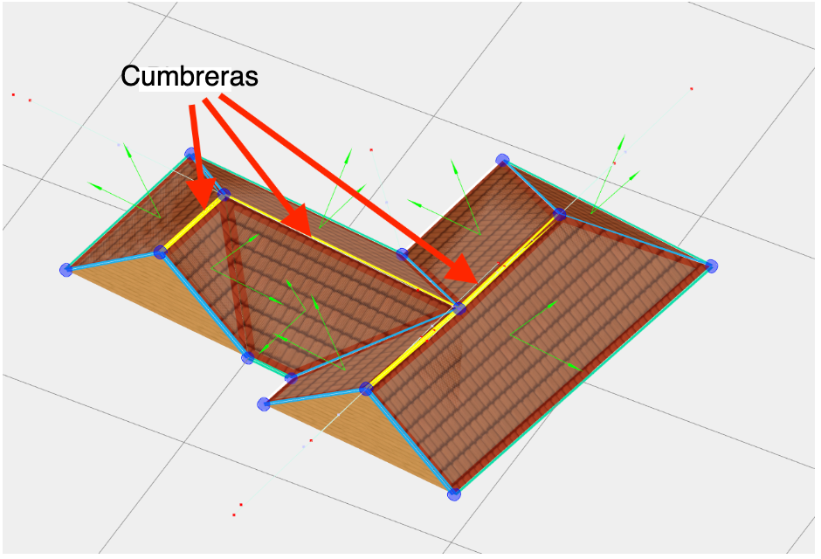The image size is (821, 559).
Task: Pick the lowest eave corner vertex of the model
Action: tap(454, 494)
